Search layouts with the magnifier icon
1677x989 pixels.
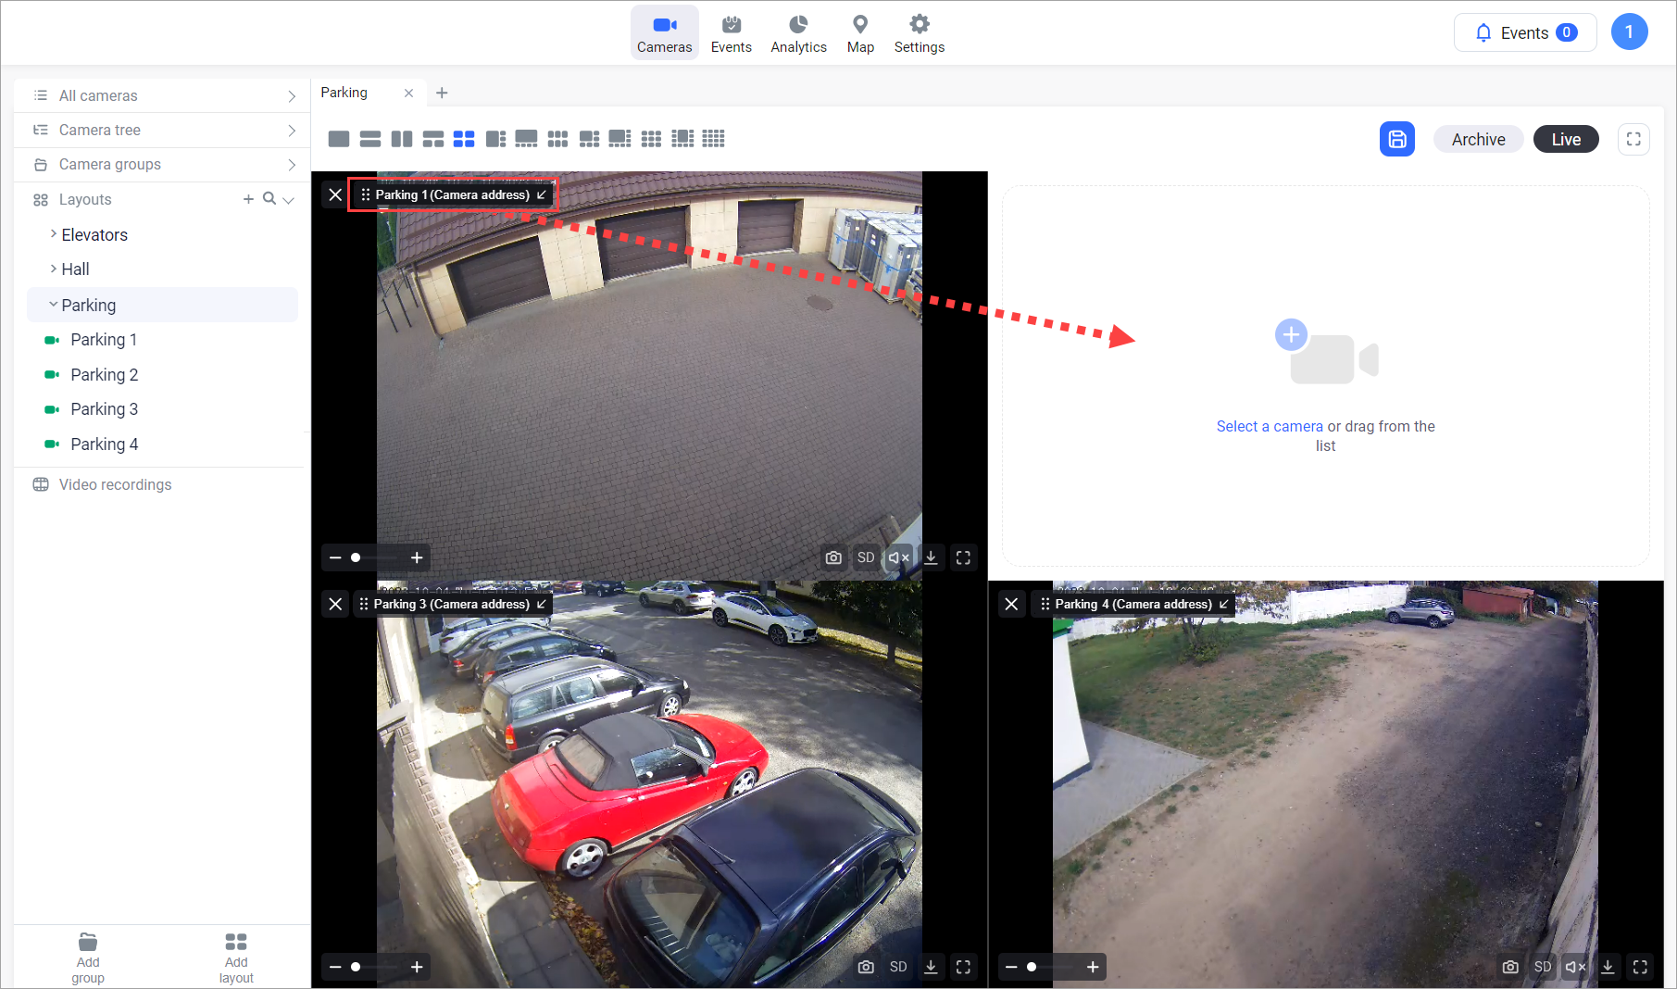(269, 199)
